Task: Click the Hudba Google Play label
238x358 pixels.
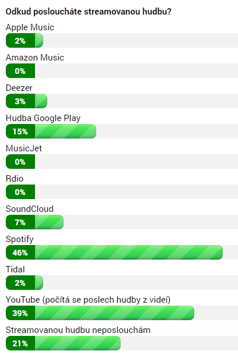Action: pyautogui.click(x=43, y=118)
